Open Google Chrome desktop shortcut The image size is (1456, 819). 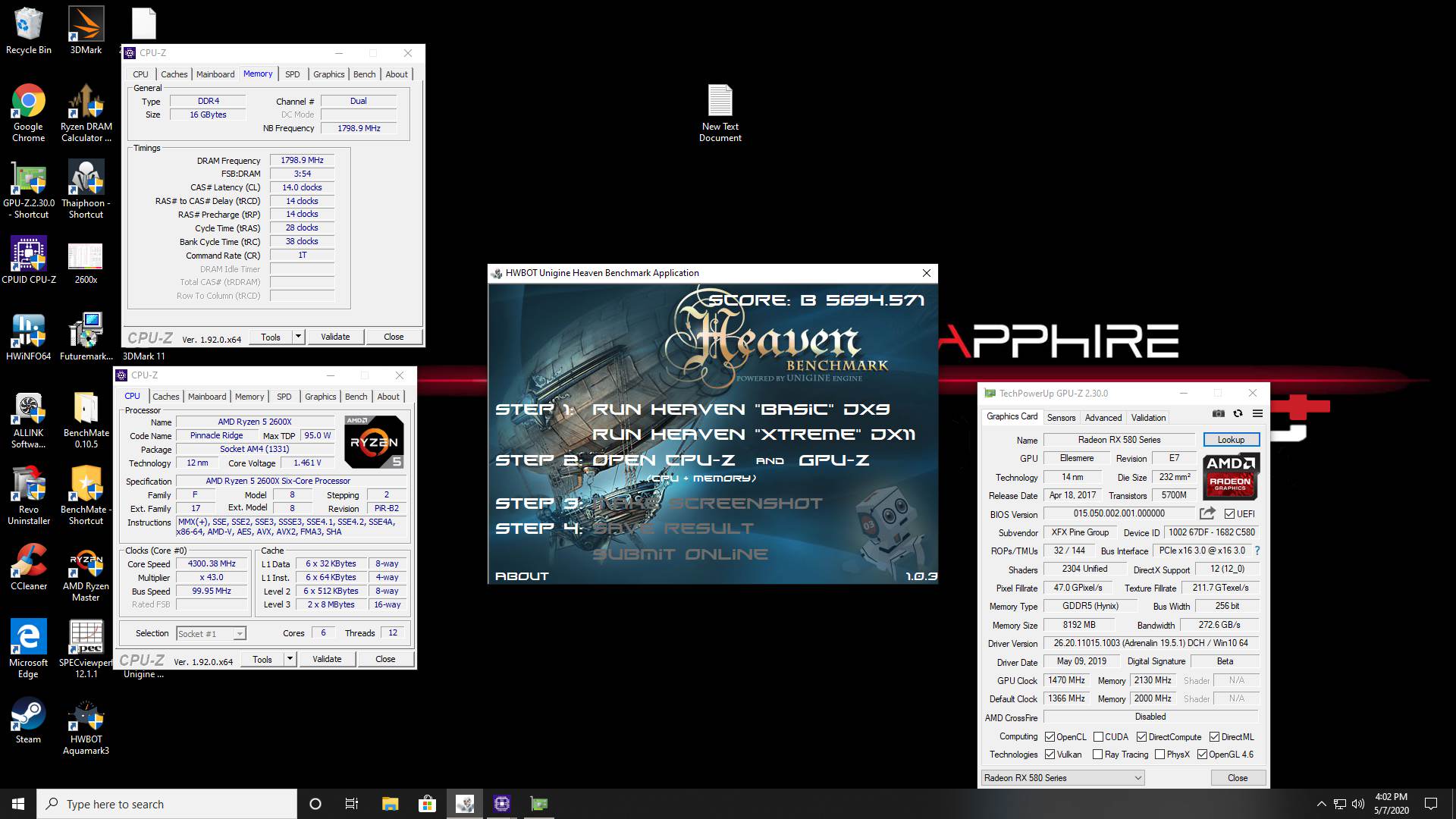[29, 112]
